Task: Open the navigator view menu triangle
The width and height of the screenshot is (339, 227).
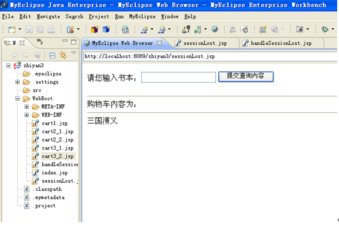Action: click(x=74, y=53)
